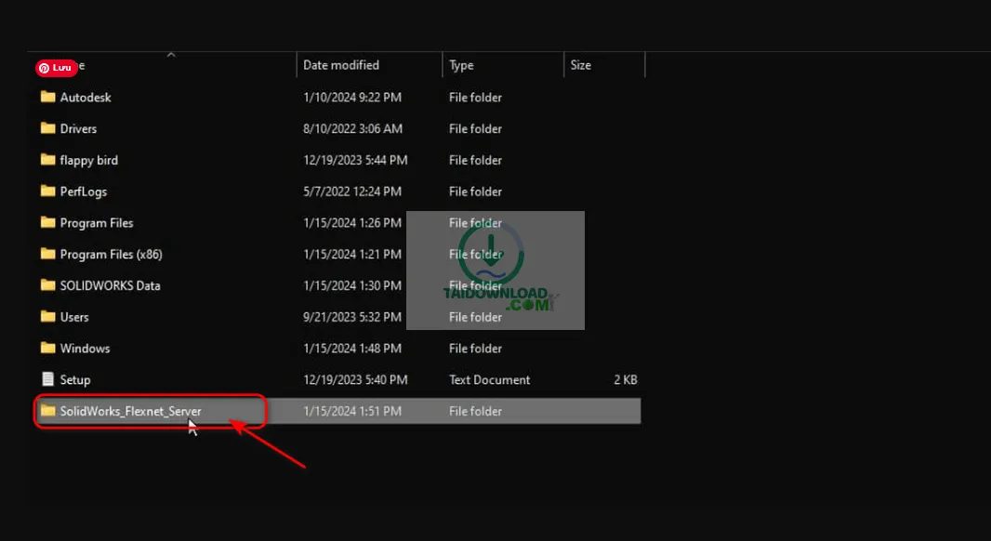Click the Setup file's 2 KB size

pyautogui.click(x=625, y=379)
